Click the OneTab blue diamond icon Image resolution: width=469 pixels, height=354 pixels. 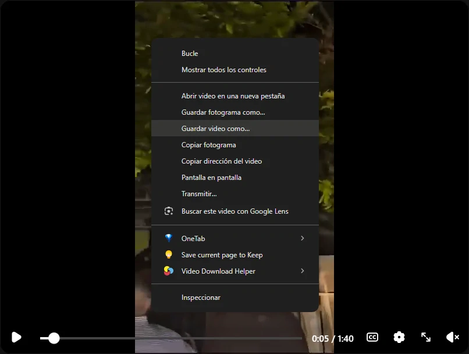coord(169,238)
